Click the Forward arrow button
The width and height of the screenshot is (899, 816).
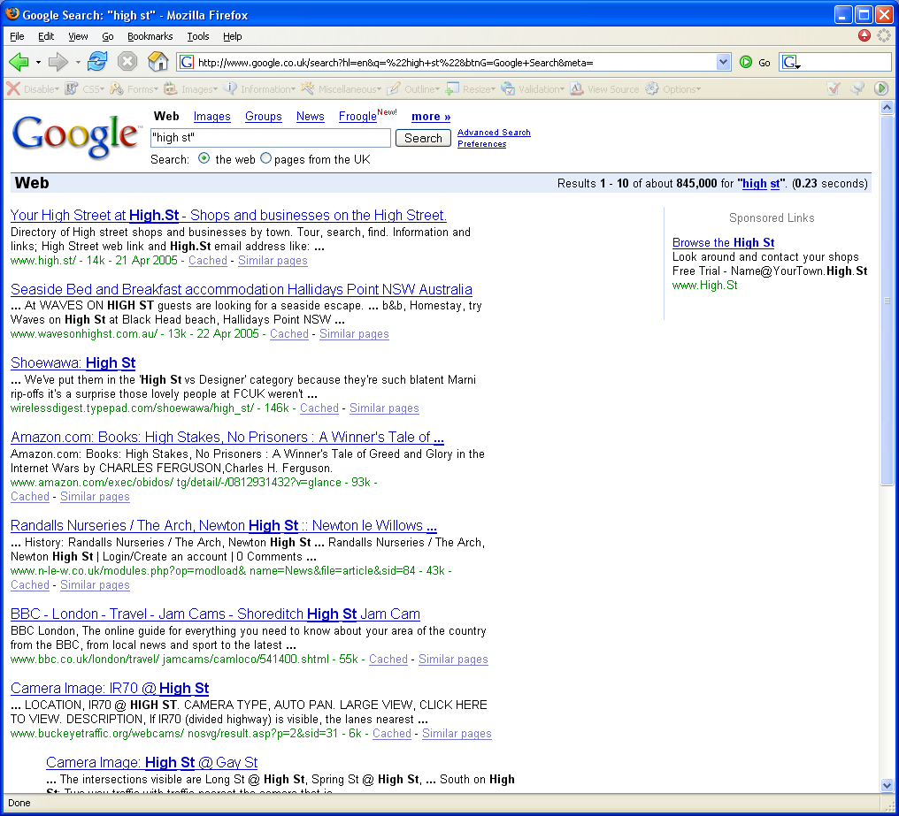pos(58,62)
